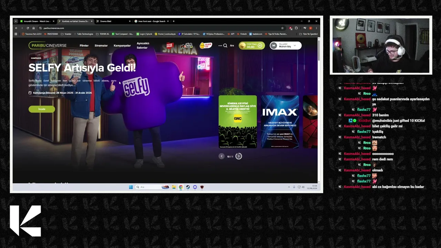This screenshot has height=248, width=441.
Task: Reload the page
Action: [x=28, y=28]
